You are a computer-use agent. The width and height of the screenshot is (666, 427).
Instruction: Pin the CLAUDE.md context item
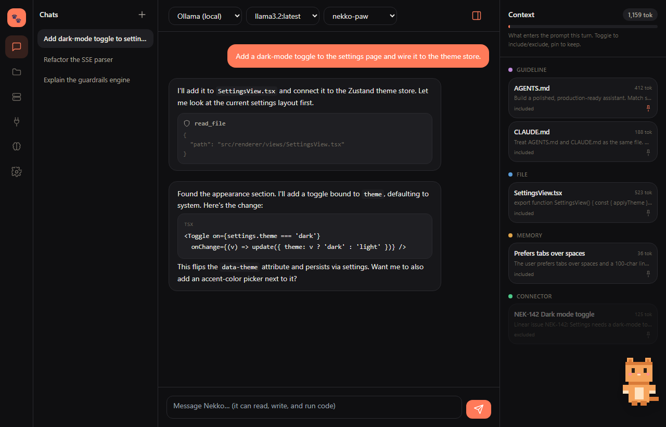(x=648, y=152)
